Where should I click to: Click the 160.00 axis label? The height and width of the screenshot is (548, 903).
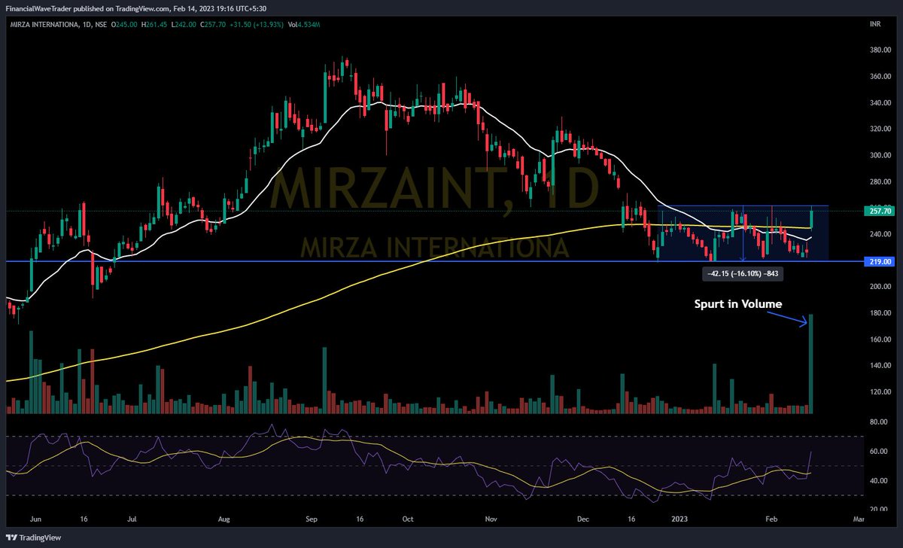click(x=881, y=339)
